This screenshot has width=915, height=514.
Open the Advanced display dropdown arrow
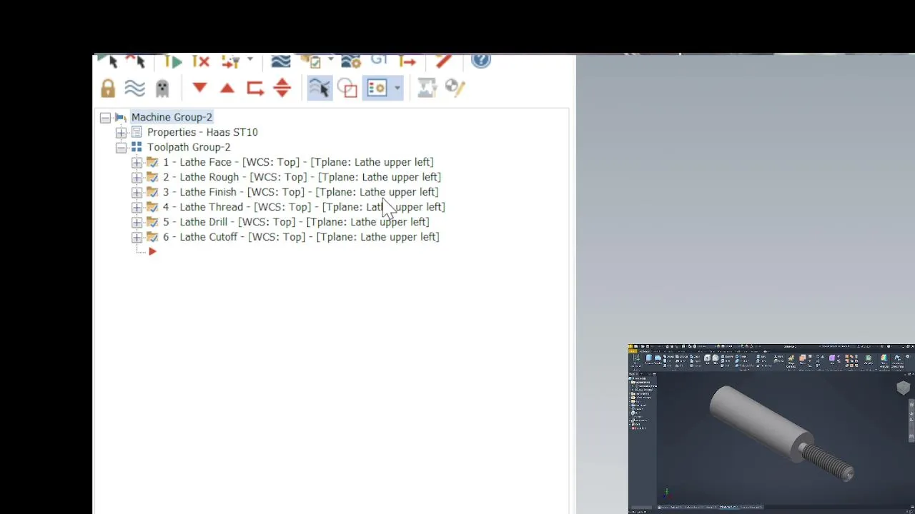[x=397, y=89]
